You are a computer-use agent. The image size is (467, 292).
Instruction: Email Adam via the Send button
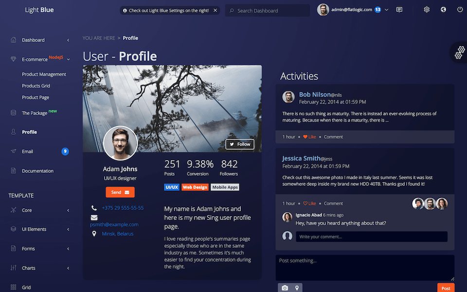coord(120,192)
